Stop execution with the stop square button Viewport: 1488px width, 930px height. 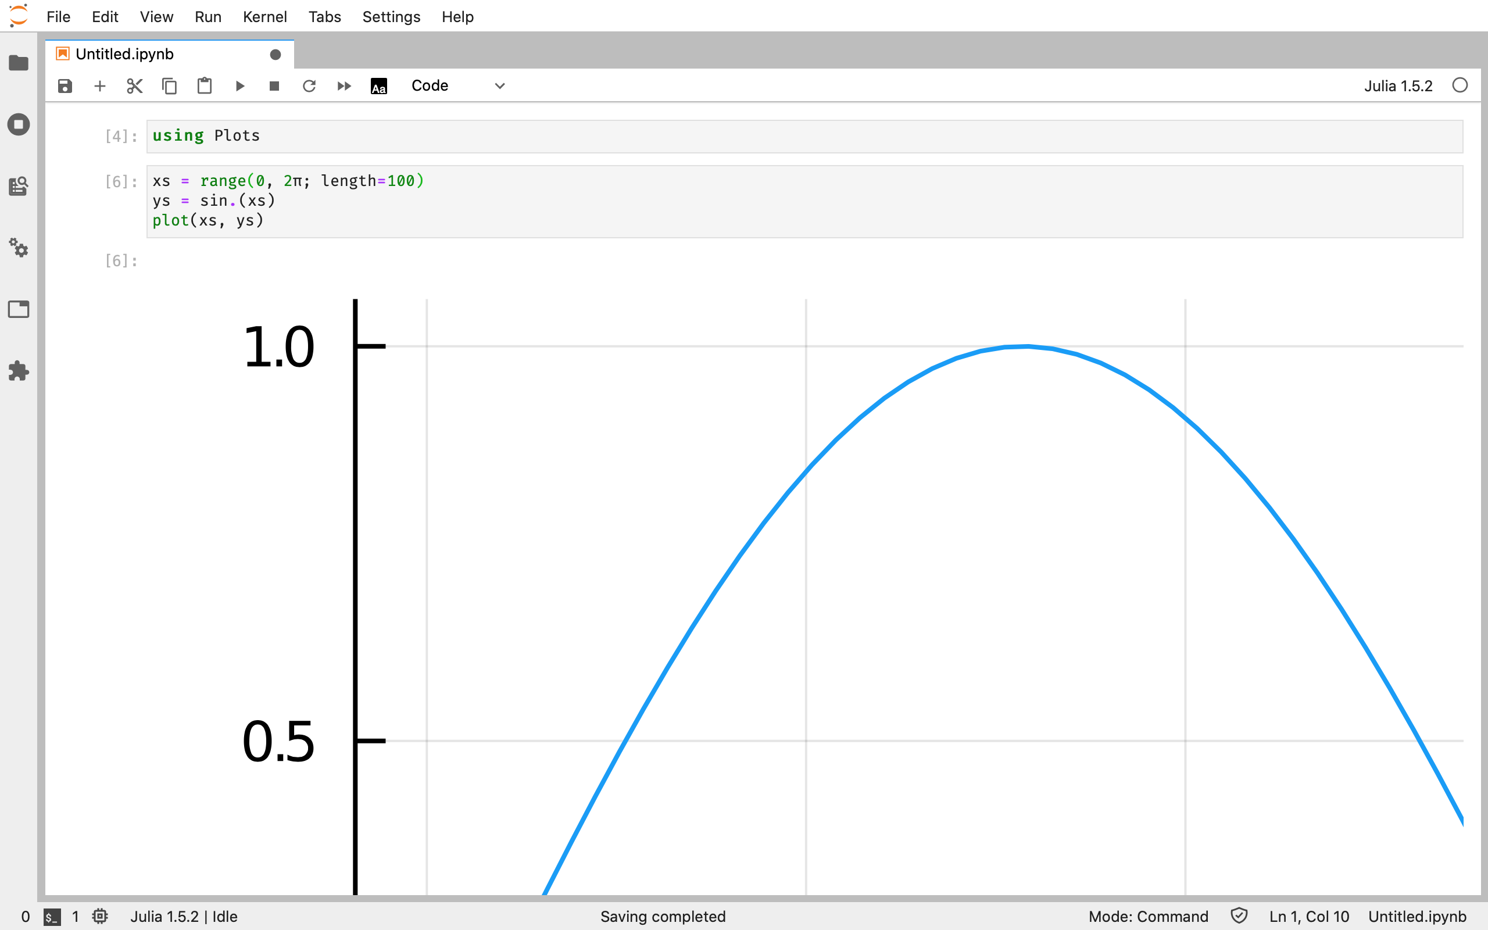274,86
